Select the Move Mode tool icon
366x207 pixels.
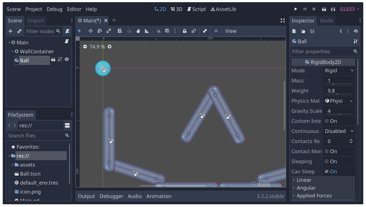click(x=91, y=31)
